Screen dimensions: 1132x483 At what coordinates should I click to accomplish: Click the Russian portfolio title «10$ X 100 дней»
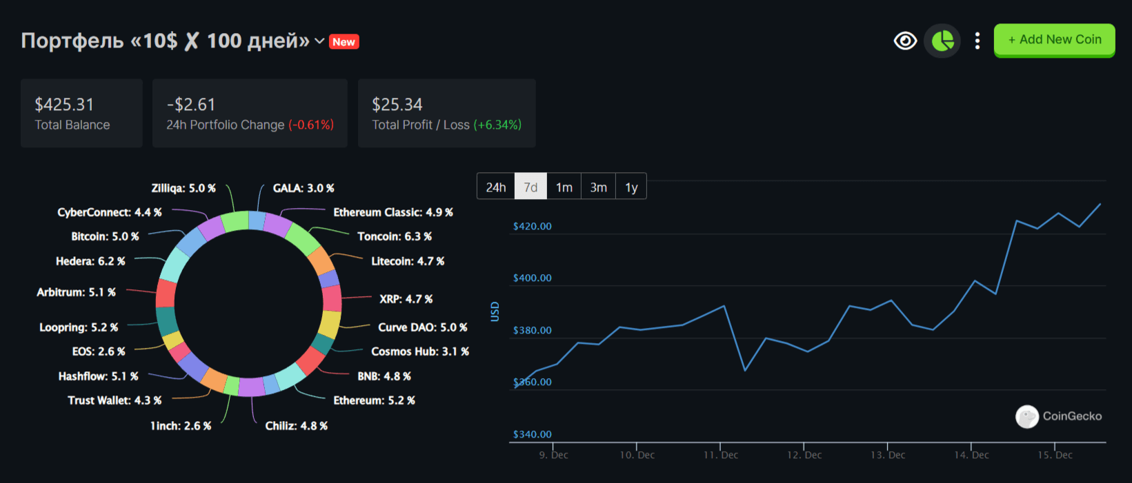[166, 41]
